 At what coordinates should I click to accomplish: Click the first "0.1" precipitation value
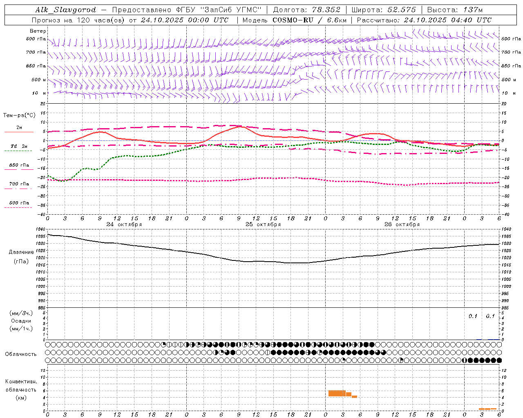[x=473, y=316]
